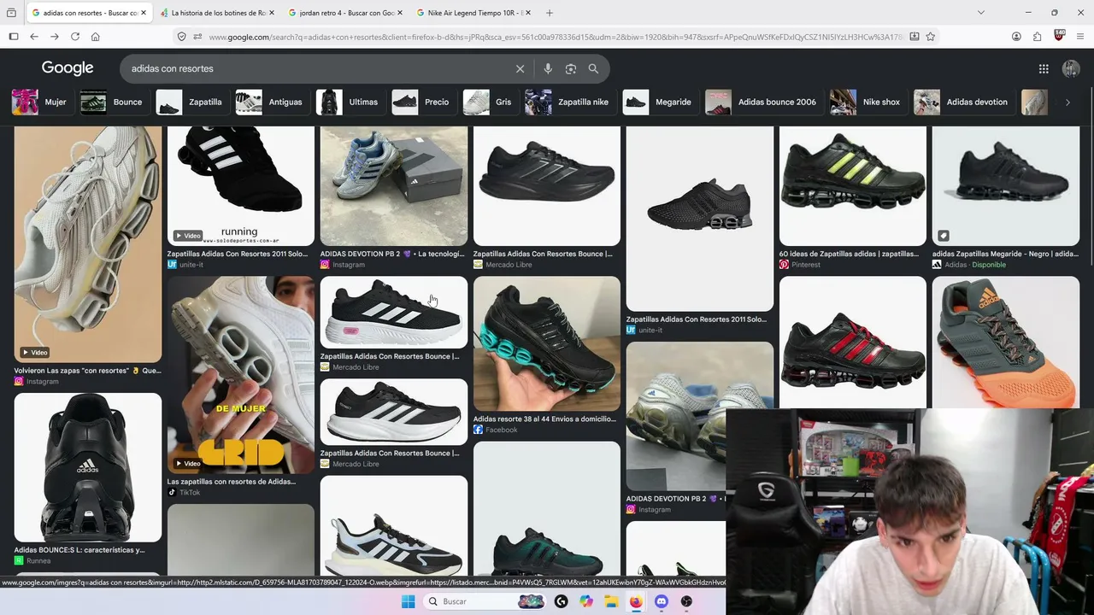Open the 'Adidas BOUNCE:S L' Runnea image

click(x=88, y=467)
